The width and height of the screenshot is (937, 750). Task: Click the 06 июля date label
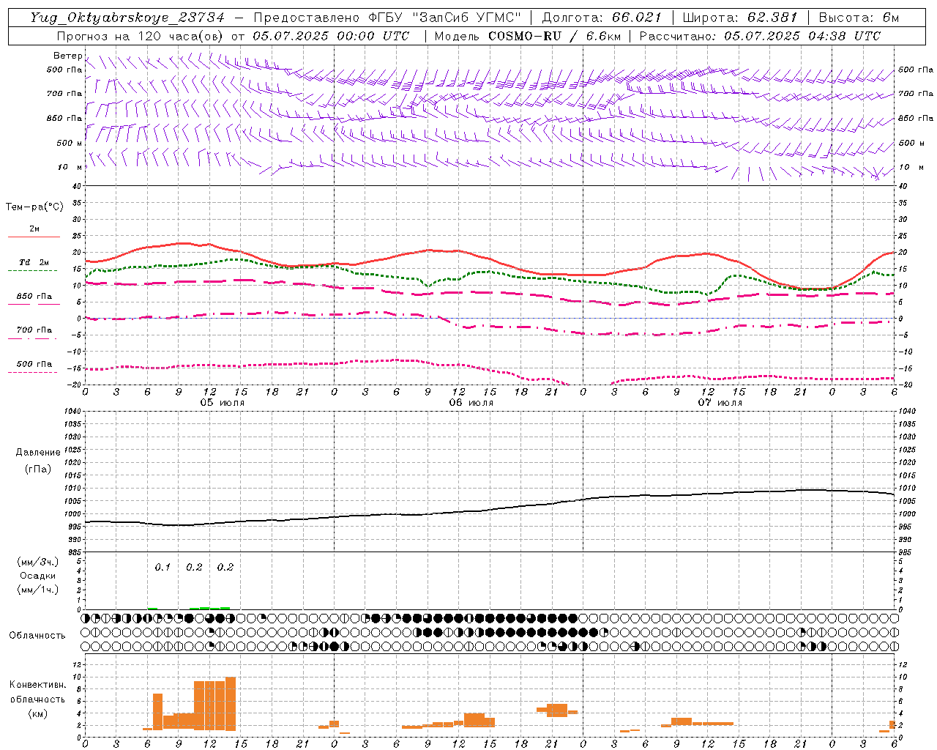point(471,403)
